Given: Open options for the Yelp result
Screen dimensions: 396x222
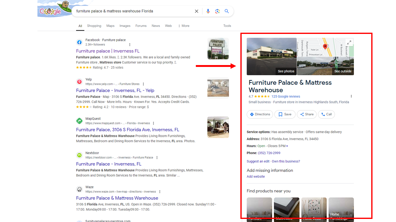Looking at the screenshot, I should [143, 84].
